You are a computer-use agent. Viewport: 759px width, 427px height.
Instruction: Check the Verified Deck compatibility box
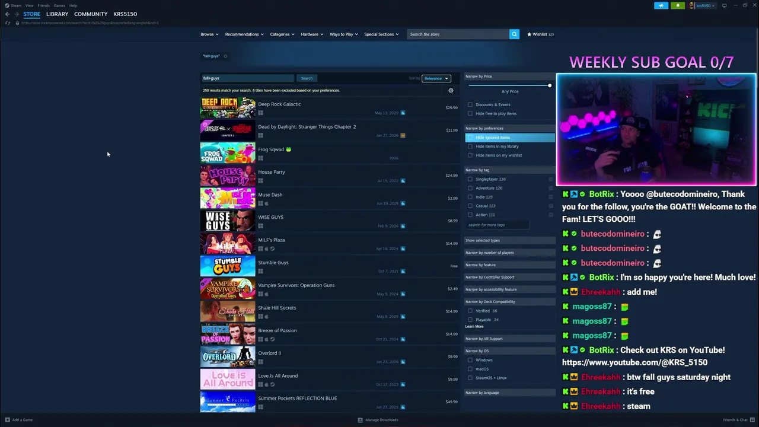[470, 311]
